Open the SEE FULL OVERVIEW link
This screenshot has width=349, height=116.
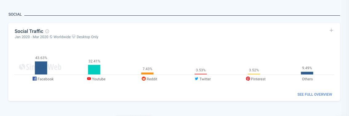point(315,94)
